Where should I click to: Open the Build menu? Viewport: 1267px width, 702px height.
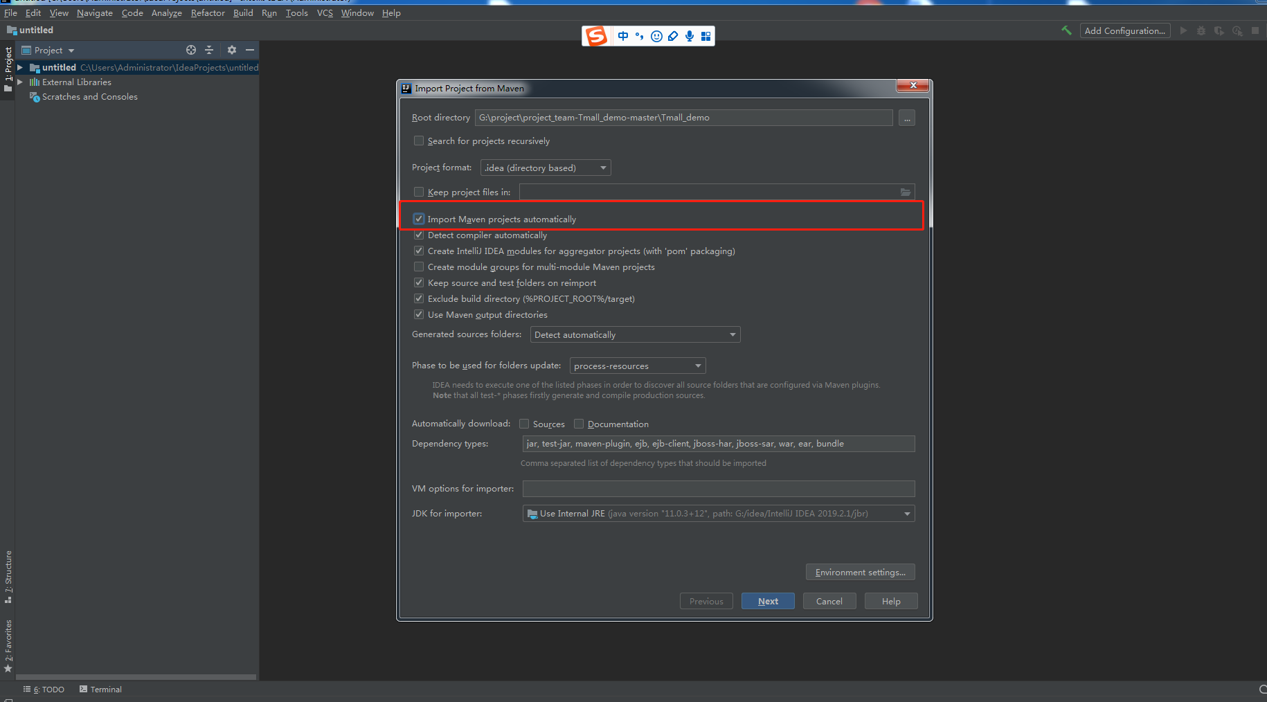pos(243,12)
